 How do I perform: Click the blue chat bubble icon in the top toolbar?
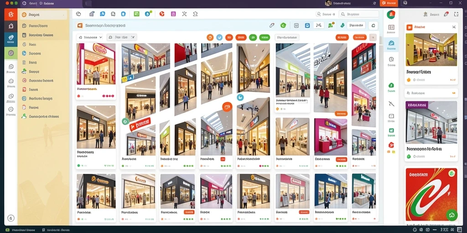point(103,14)
